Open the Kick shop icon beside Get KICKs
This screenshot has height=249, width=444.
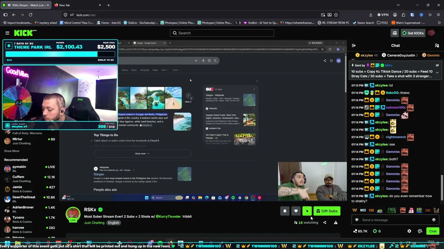395,33
